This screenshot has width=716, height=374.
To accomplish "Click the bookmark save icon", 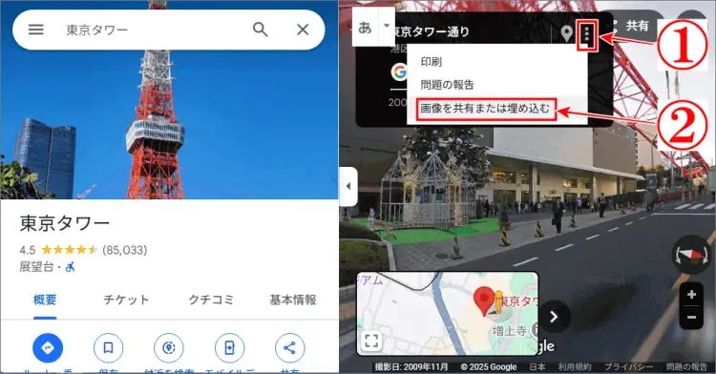I will coord(108,348).
